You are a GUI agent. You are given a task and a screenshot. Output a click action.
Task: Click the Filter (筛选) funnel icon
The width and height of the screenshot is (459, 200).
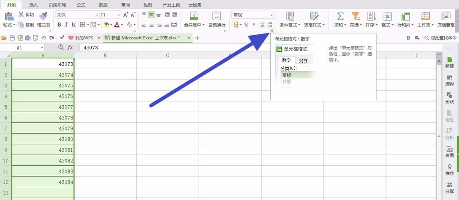tap(356, 16)
